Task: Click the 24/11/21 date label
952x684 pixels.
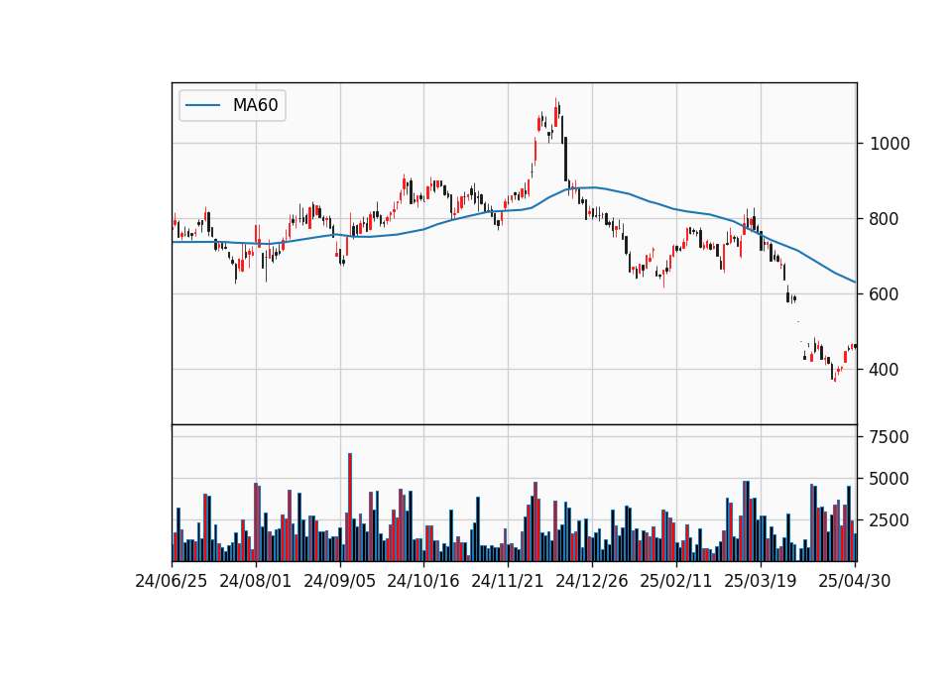Action: (508, 582)
